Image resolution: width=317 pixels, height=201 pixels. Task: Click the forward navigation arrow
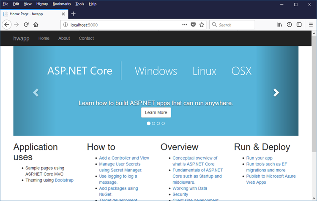[x=16, y=24]
